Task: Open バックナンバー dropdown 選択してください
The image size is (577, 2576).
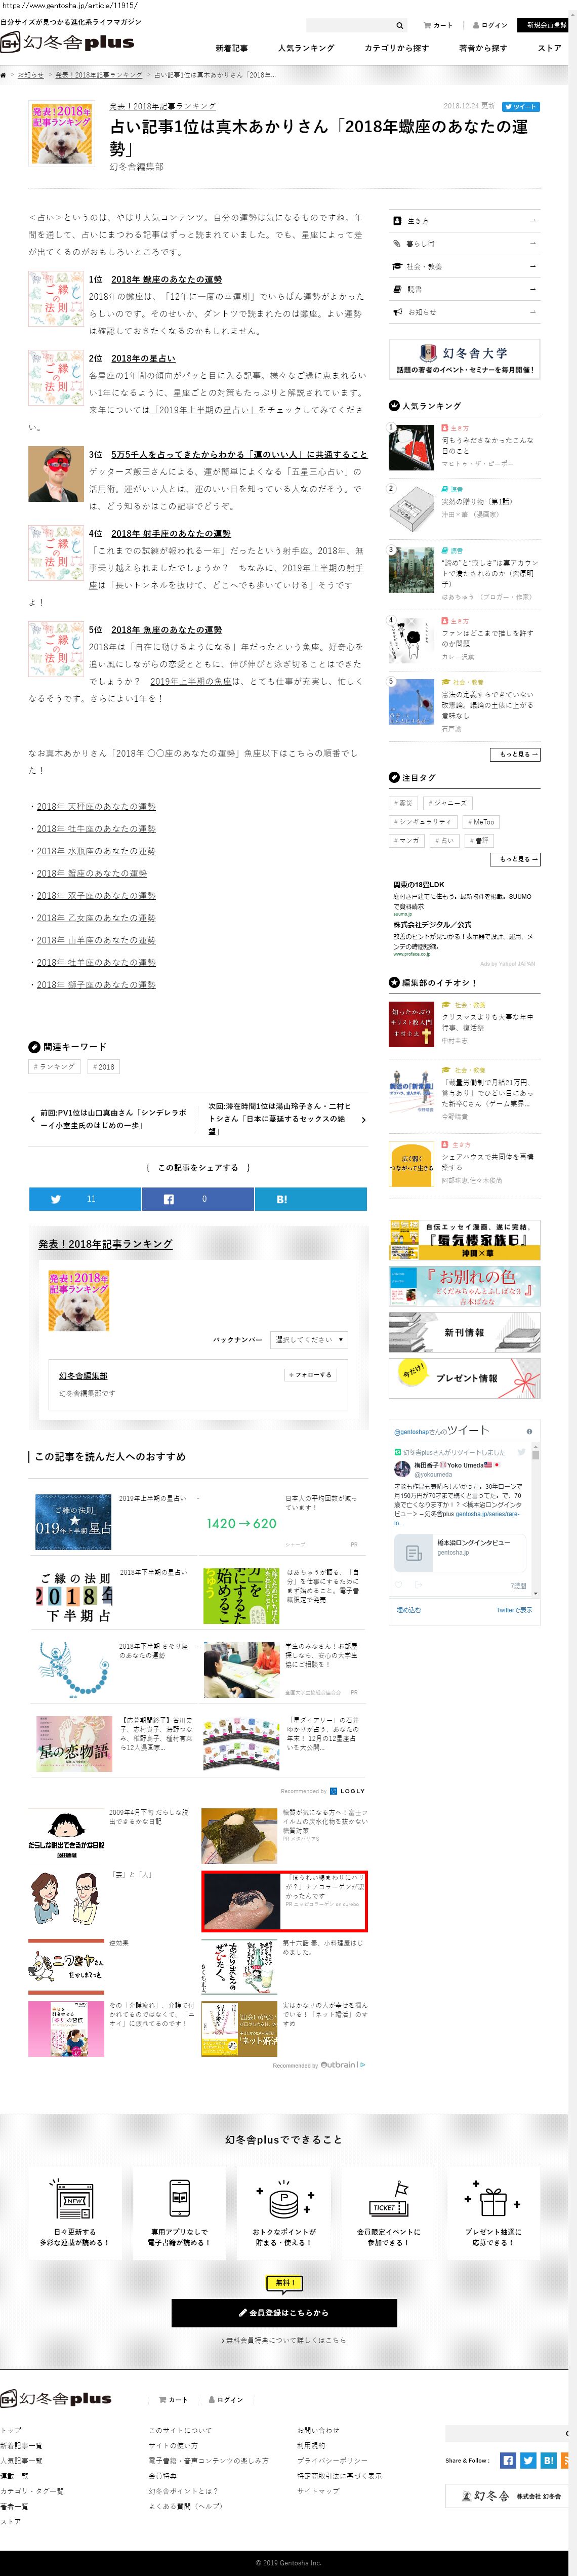Action: 309,1339
